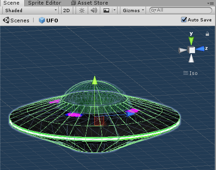Open the tab options menu icon
Viewport: 216px width, 170px height.
click(210, 3)
